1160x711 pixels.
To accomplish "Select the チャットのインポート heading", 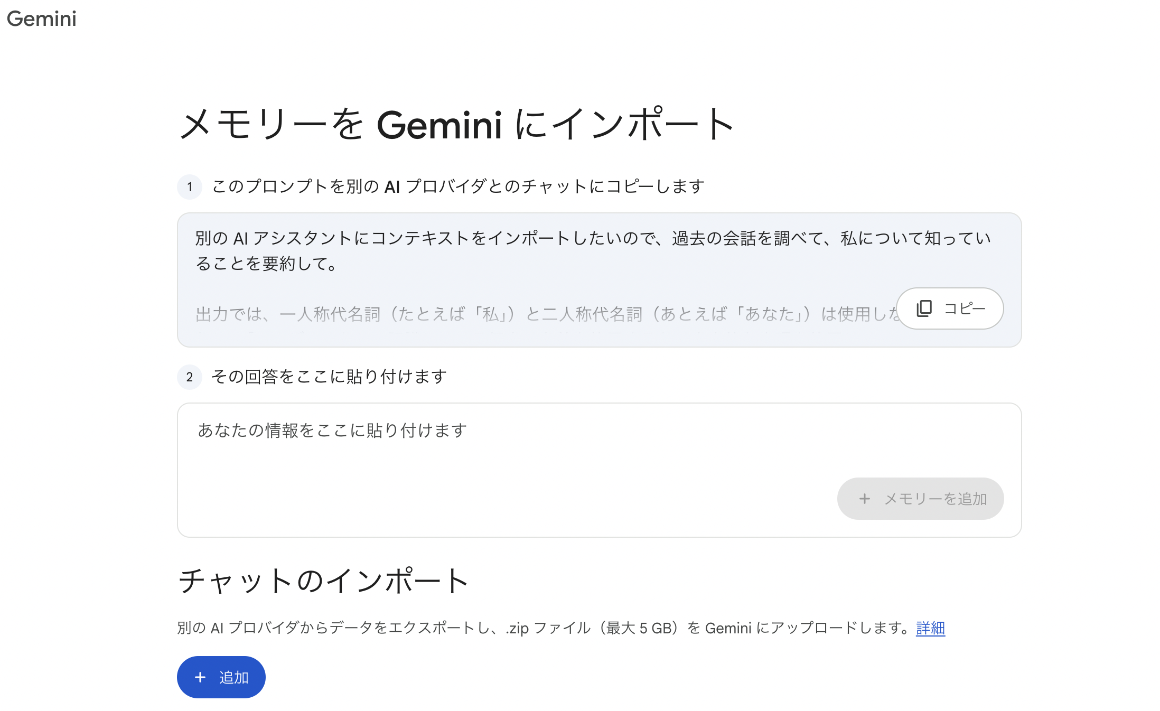I will pos(324,581).
